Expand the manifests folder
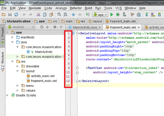Screen dimensions: 164x116 click(13, 37)
